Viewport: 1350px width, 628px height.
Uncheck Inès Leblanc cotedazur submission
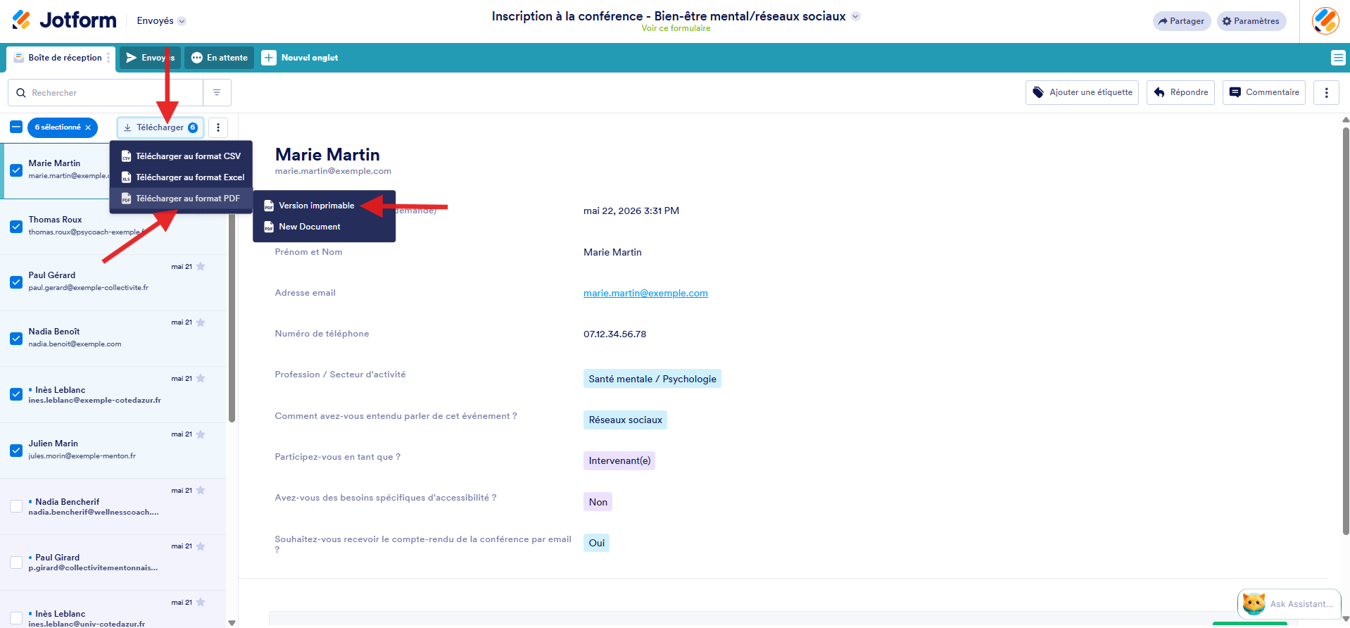(16, 394)
